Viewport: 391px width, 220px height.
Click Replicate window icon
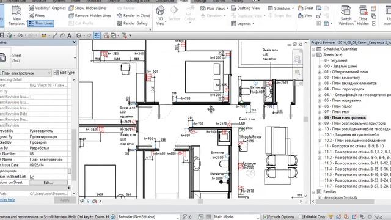[x=373, y=8]
